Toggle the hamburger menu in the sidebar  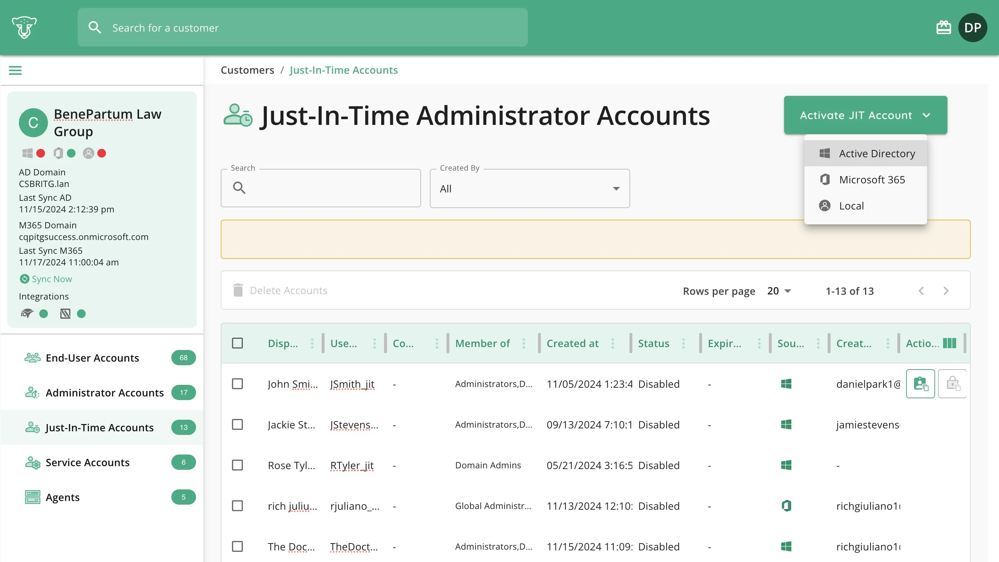point(15,70)
